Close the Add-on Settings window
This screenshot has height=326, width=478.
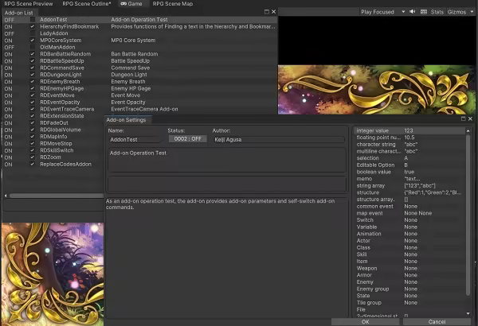[x=470, y=119]
